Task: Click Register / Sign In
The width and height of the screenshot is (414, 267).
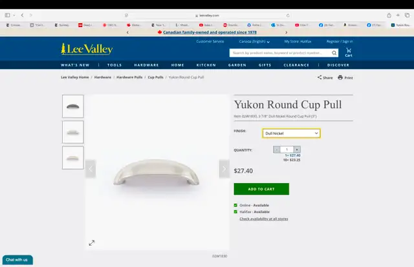Action: click(340, 41)
